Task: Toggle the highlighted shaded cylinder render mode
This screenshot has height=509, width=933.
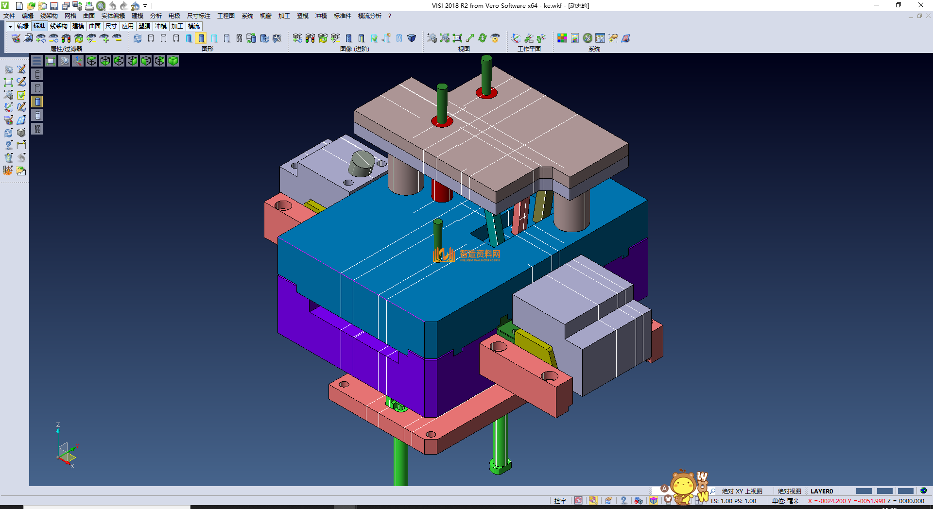Action: point(201,38)
